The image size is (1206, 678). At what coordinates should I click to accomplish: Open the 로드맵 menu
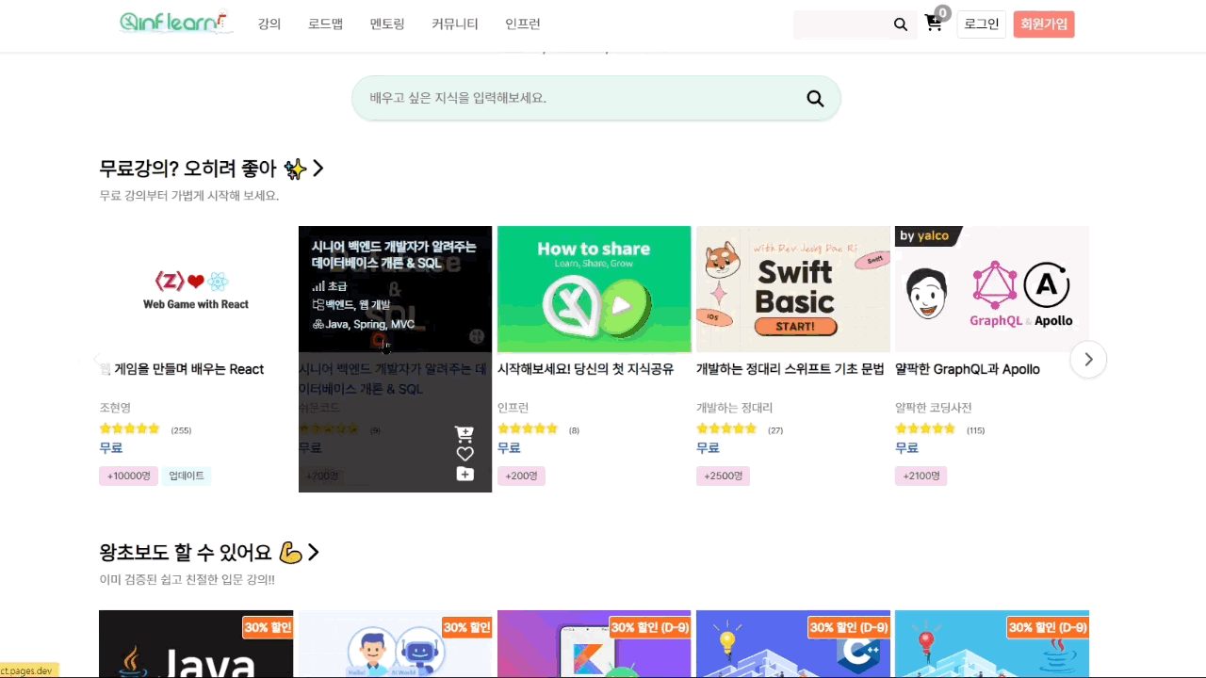325,24
